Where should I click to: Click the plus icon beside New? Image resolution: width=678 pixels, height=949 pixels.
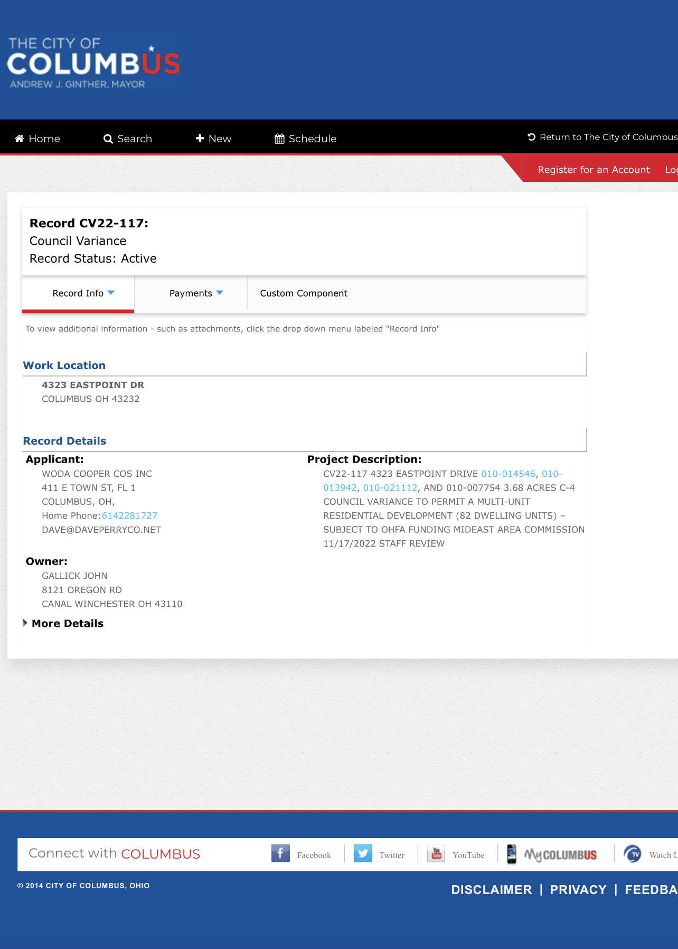click(200, 138)
